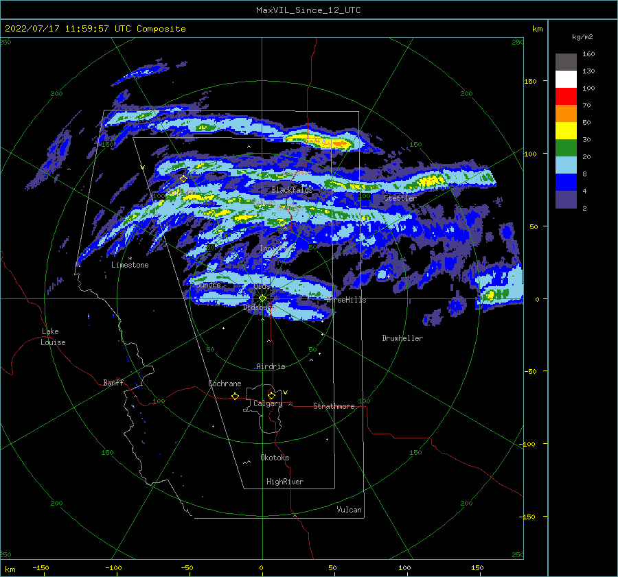Click the Strathmore label
This screenshot has height=577, width=618.
click(x=334, y=406)
